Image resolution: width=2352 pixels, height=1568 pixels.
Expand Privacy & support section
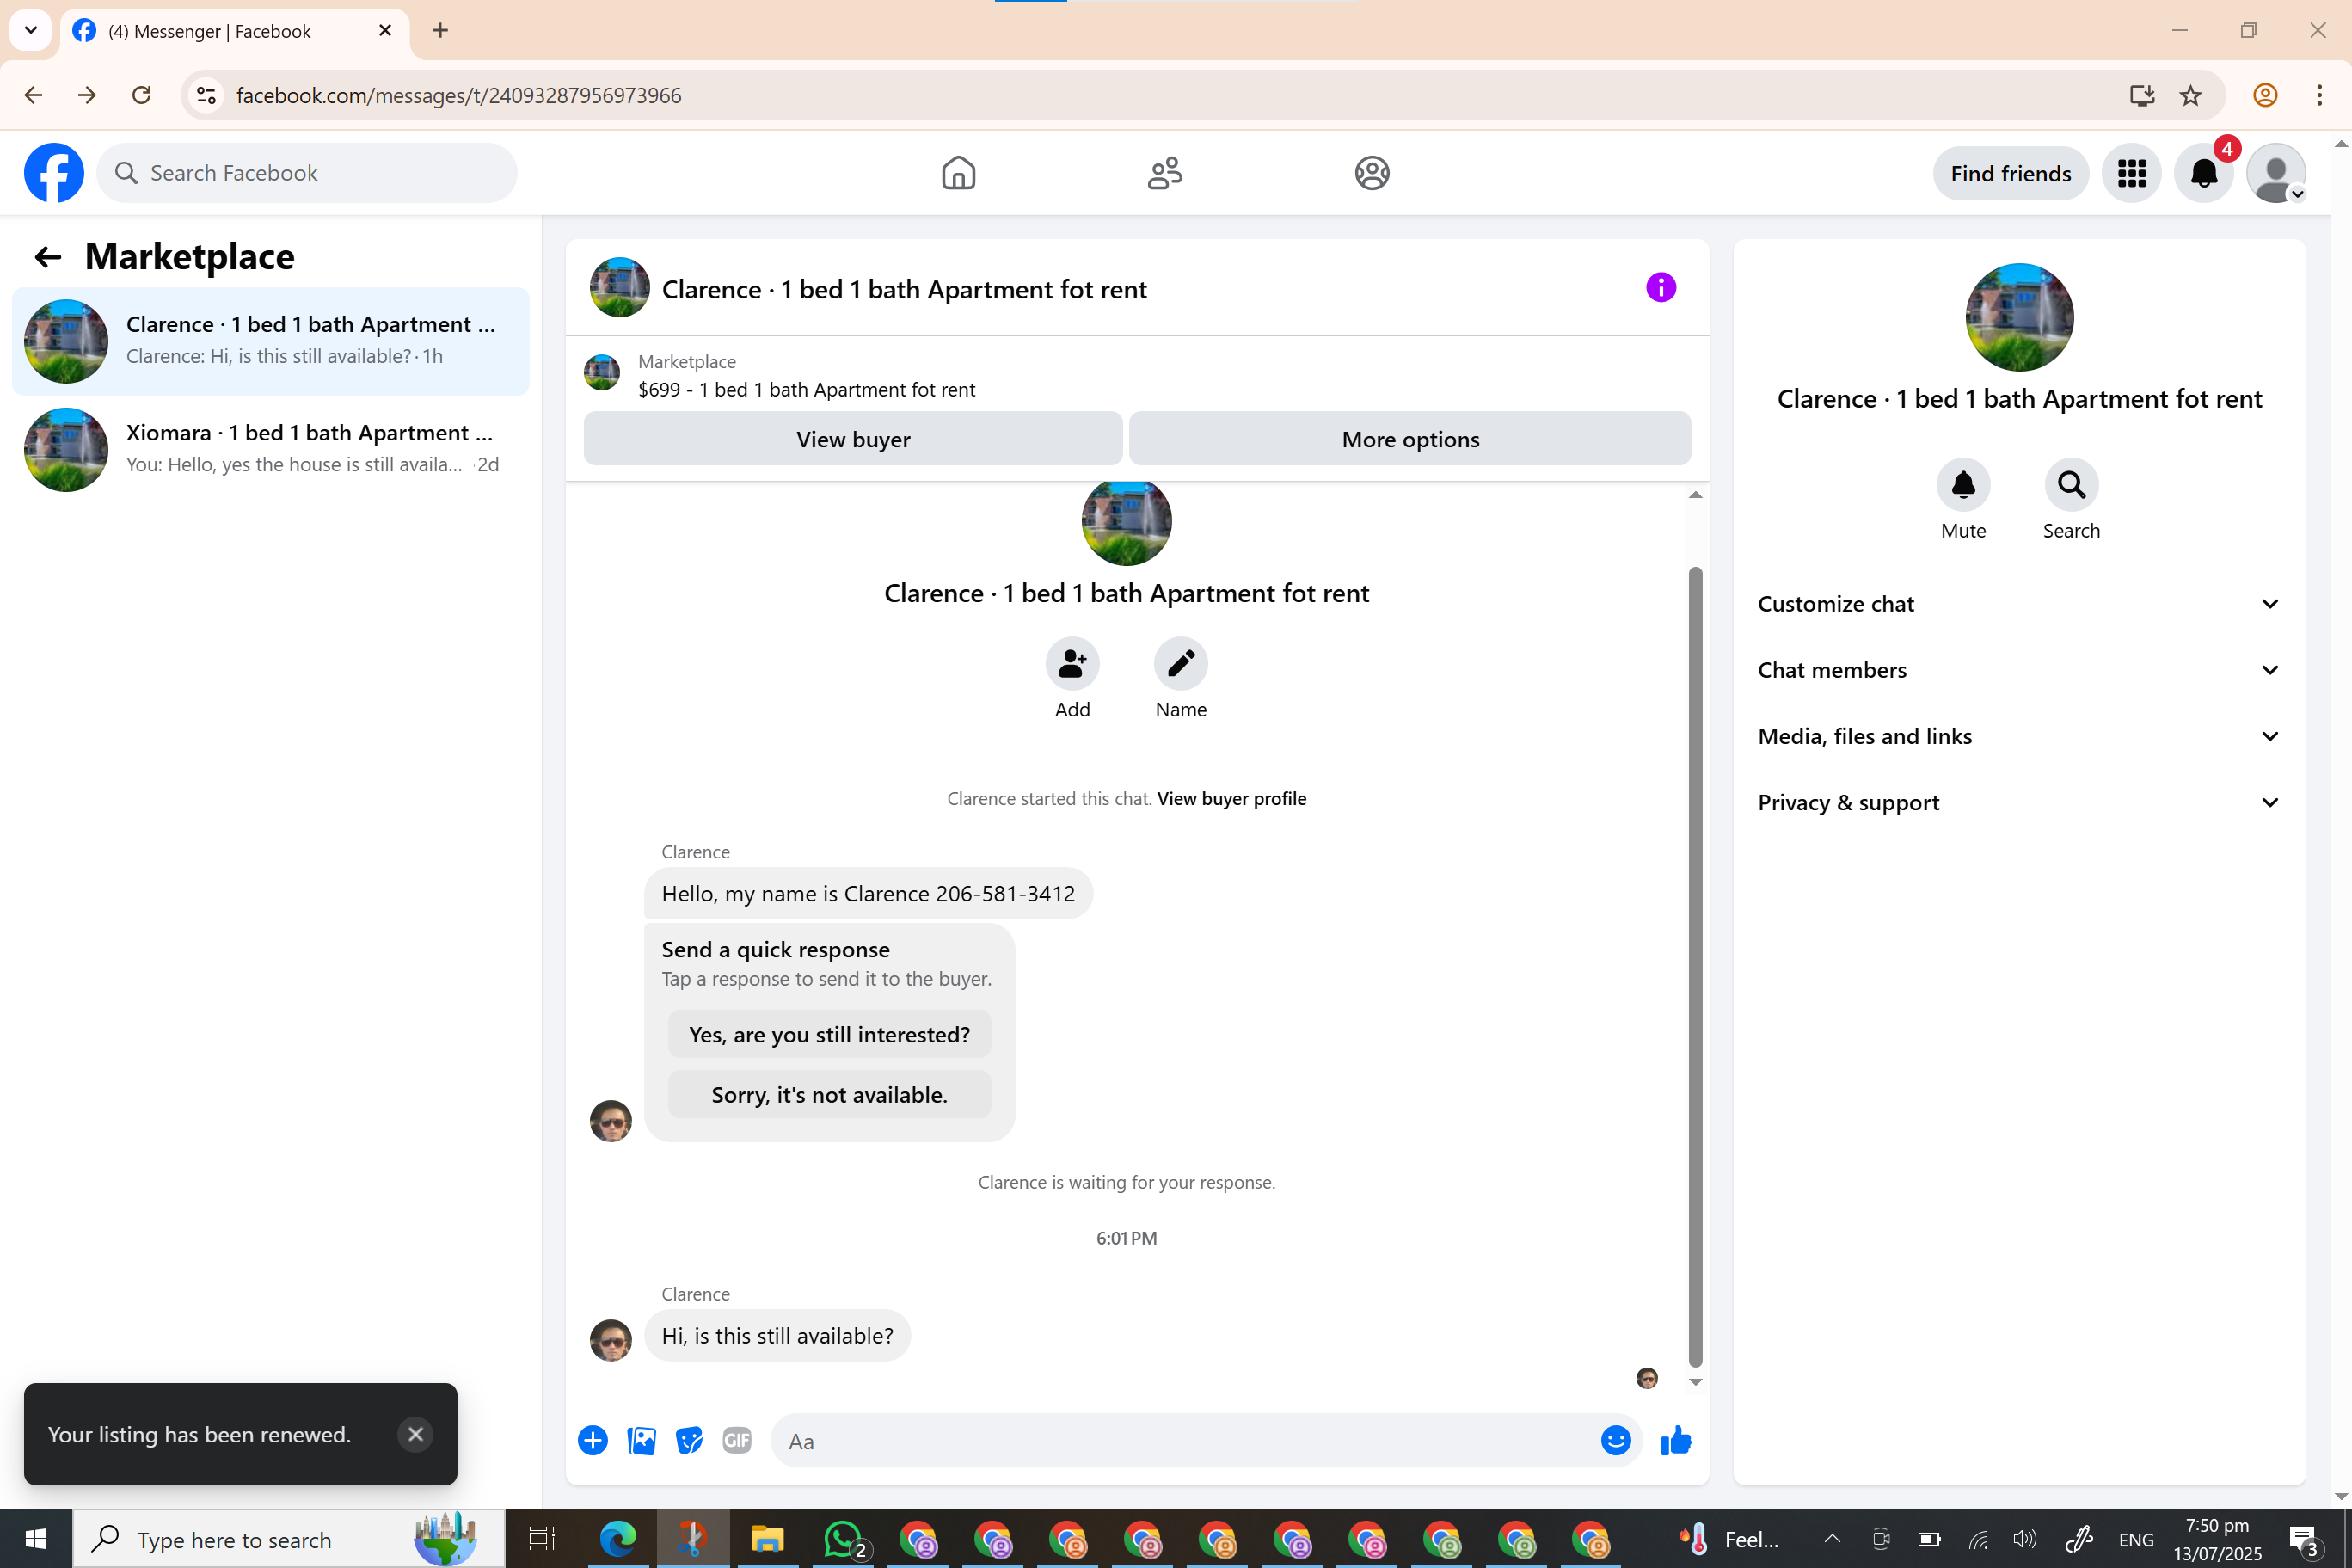coord(2018,802)
